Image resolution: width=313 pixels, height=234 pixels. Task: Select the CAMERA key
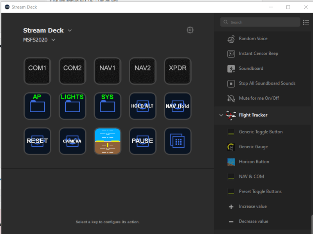point(72,141)
